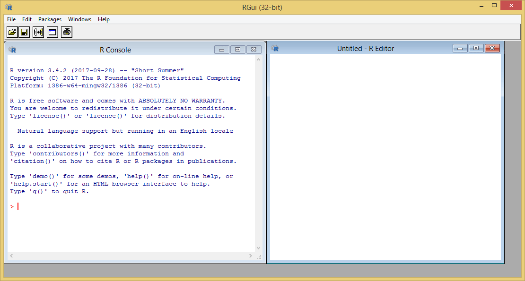The image size is (525, 281).
Task: Return focus to Console toolbar icon
Action: click(52, 32)
